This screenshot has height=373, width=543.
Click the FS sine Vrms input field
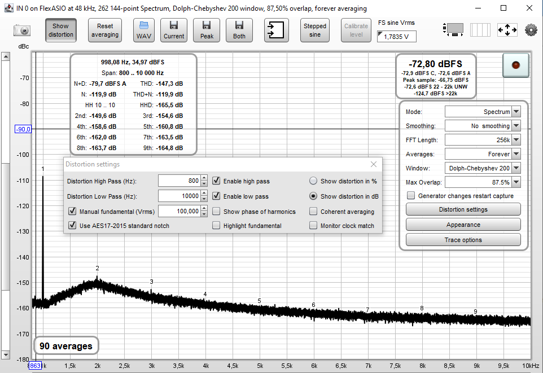pos(396,36)
